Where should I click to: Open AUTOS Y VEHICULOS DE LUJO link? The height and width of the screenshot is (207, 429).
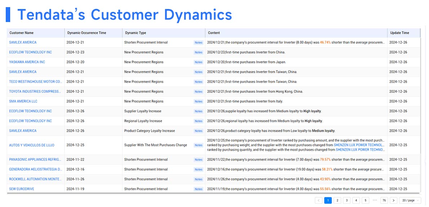32,145
